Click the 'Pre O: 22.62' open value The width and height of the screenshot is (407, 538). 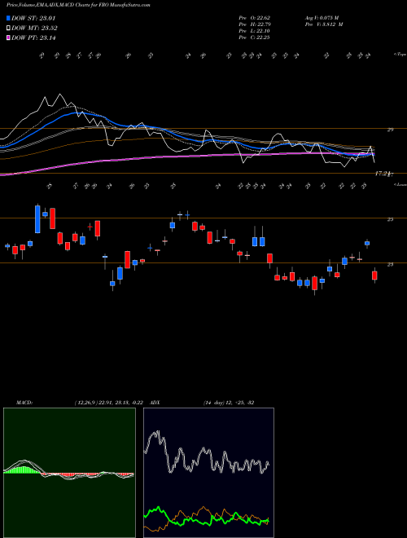click(255, 17)
